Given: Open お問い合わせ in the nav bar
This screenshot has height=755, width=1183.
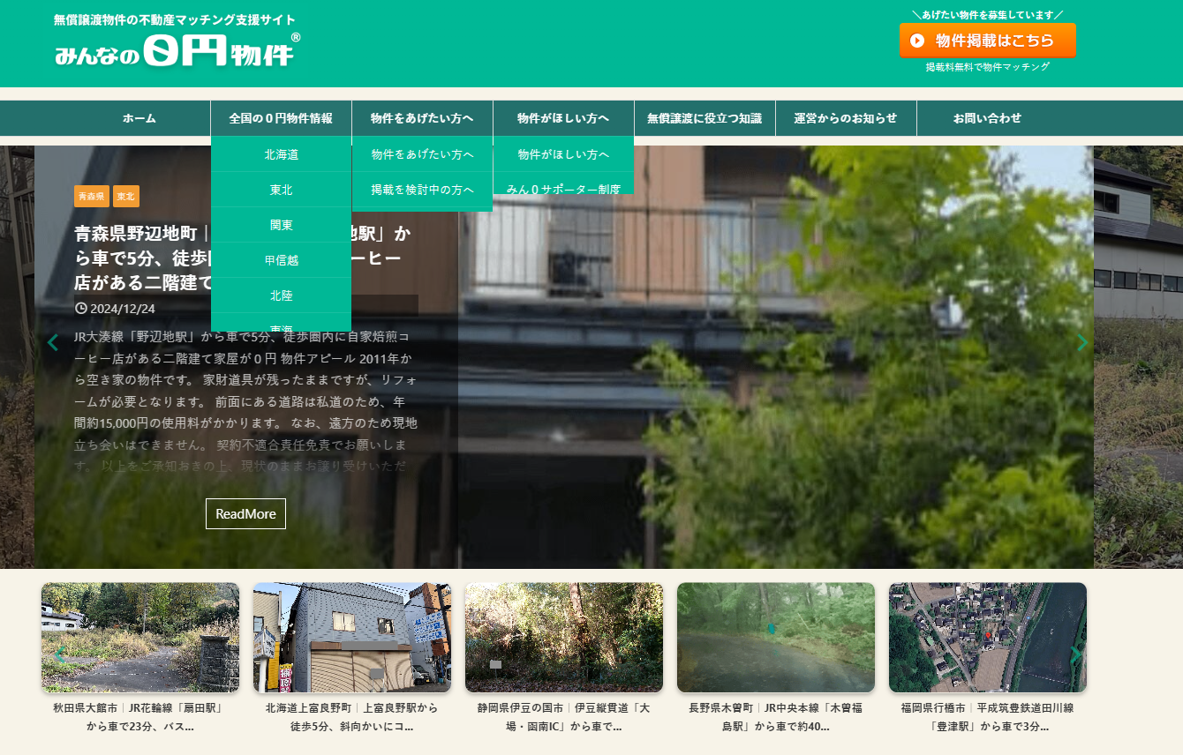Looking at the screenshot, I should click(x=987, y=118).
